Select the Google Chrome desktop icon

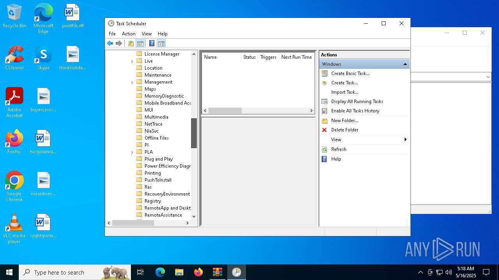point(14,187)
